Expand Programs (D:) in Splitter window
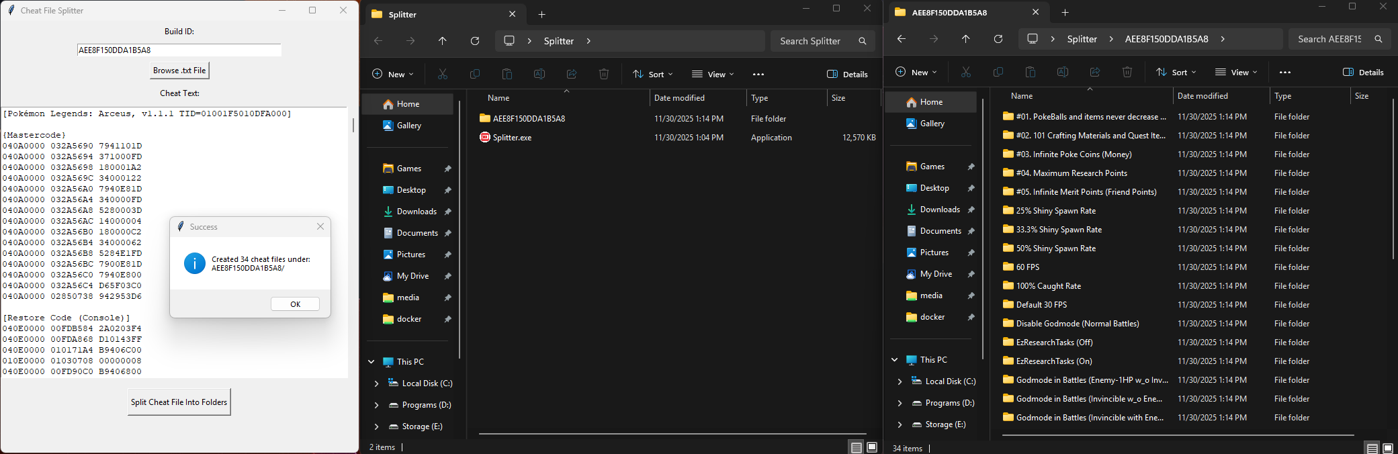 (x=377, y=405)
